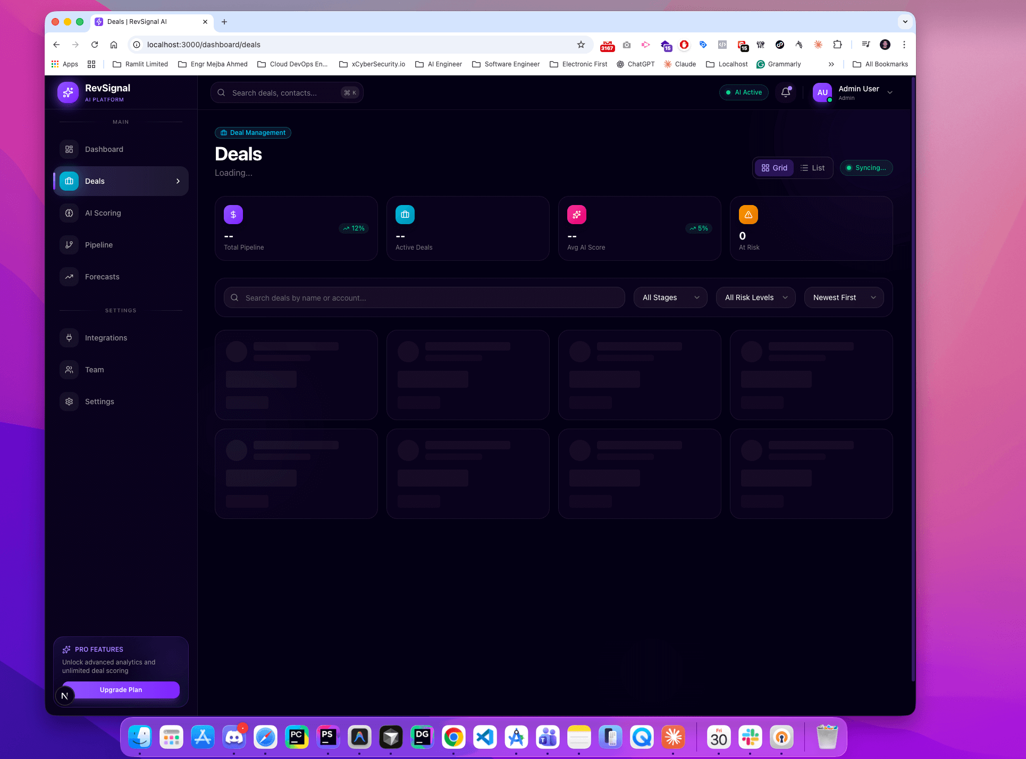The height and width of the screenshot is (759, 1026).
Task: Open AI Scoring from the sidebar
Action: [103, 213]
